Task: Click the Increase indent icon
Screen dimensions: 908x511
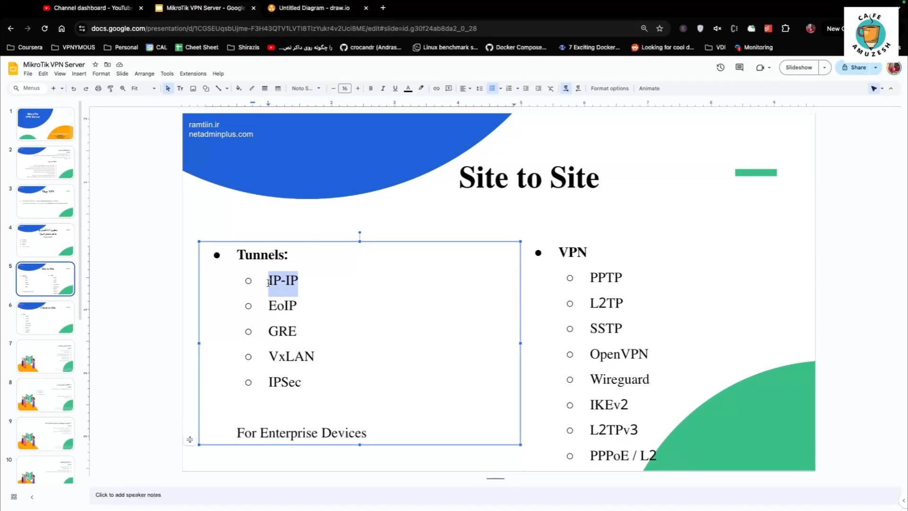Action: point(538,88)
